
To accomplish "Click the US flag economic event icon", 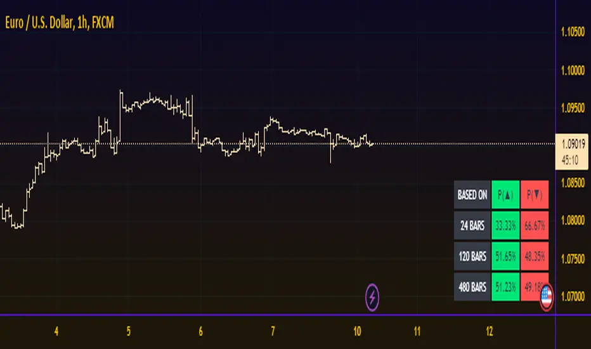I will pos(546,297).
